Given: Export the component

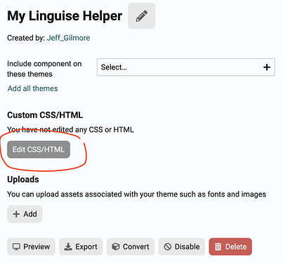Looking at the screenshot, I should tap(81, 247).
